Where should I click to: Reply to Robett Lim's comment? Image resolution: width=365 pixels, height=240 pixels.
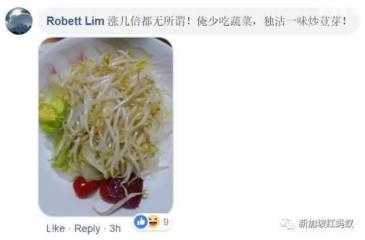(x=87, y=229)
